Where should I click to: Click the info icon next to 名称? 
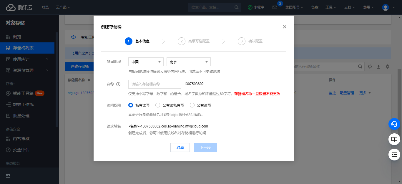119,84
